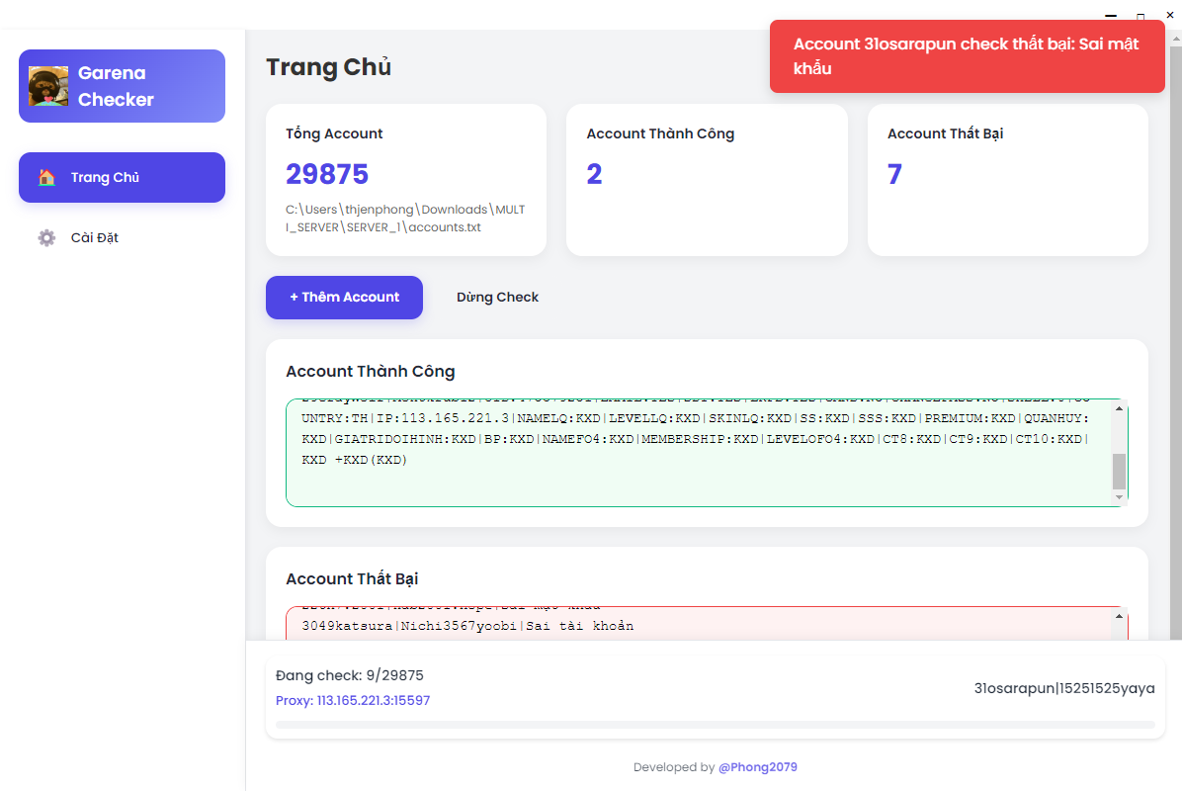The height and width of the screenshot is (791, 1182).
Task: Dismiss the red check thất bại notification
Action: tap(968, 56)
